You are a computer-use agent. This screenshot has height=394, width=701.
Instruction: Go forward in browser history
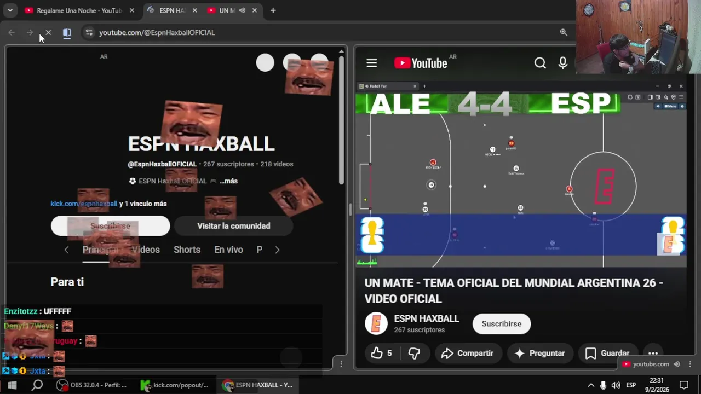click(30, 33)
